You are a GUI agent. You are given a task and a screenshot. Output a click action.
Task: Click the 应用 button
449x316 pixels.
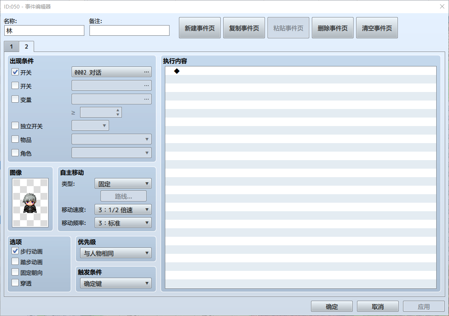coord(423,307)
